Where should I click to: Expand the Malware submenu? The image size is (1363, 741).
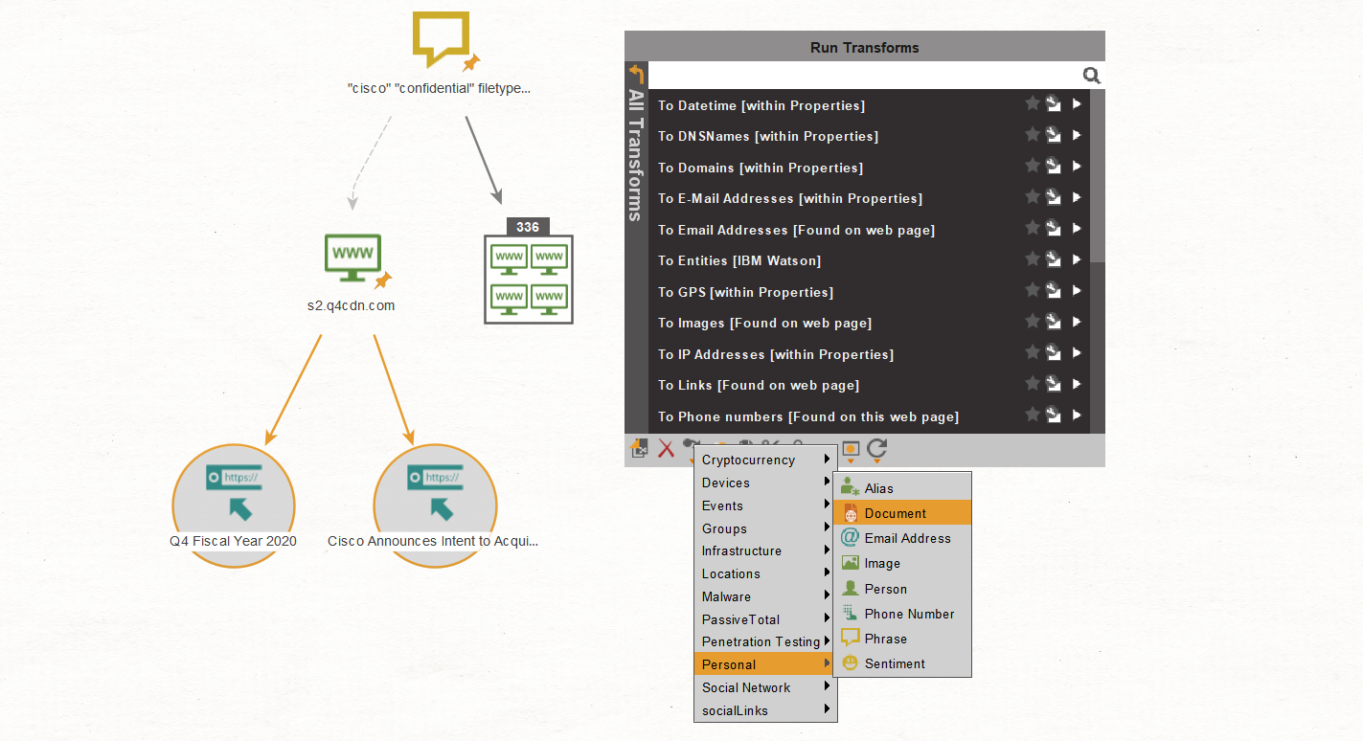tap(765, 596)
